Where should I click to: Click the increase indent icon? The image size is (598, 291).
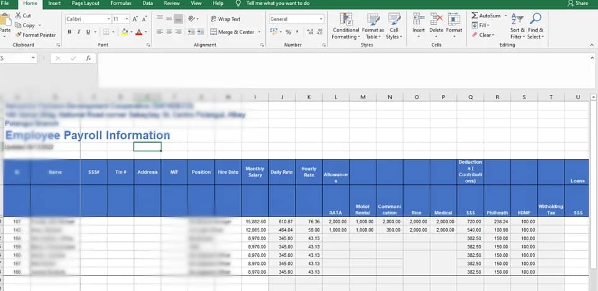pos(200,32)
